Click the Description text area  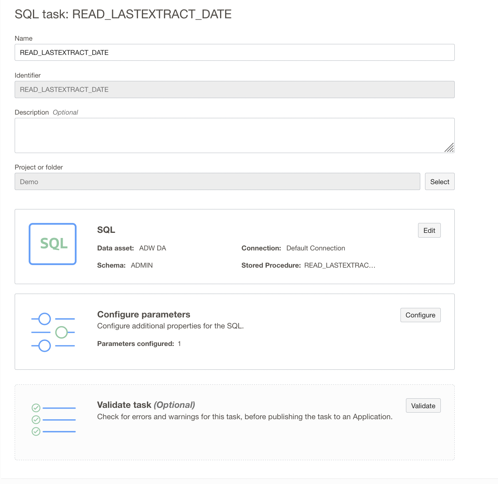tap(234, 135)
